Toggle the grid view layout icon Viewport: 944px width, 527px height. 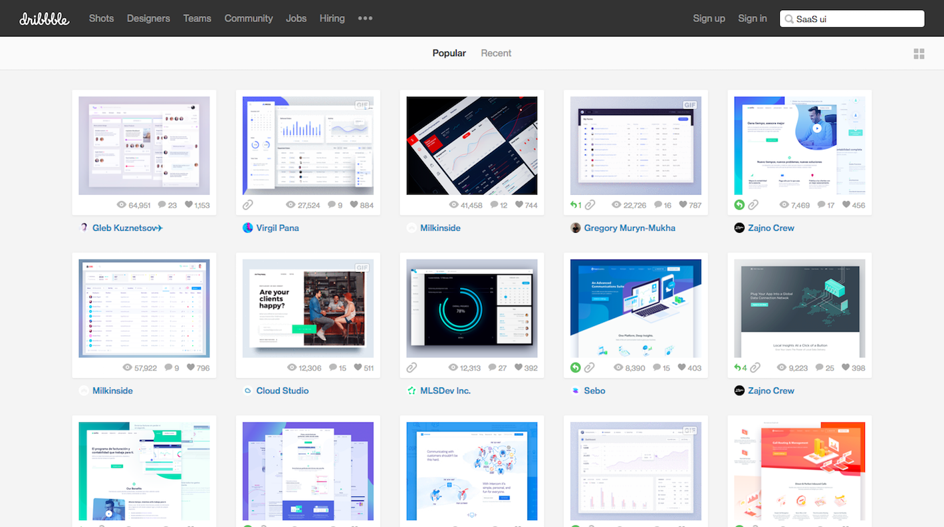919,54
